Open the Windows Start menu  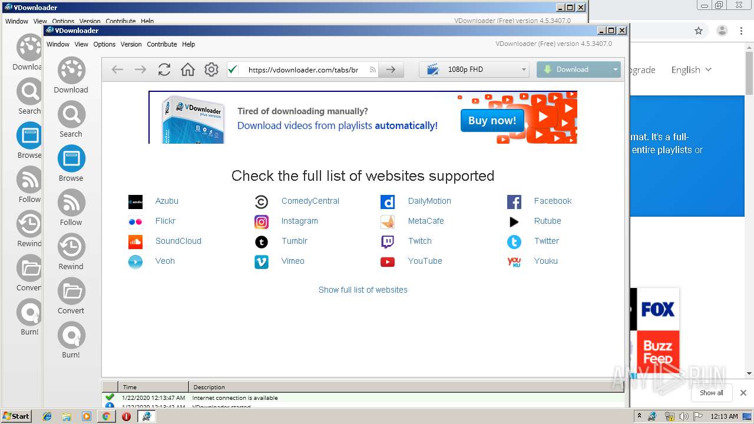click(16, 416)
